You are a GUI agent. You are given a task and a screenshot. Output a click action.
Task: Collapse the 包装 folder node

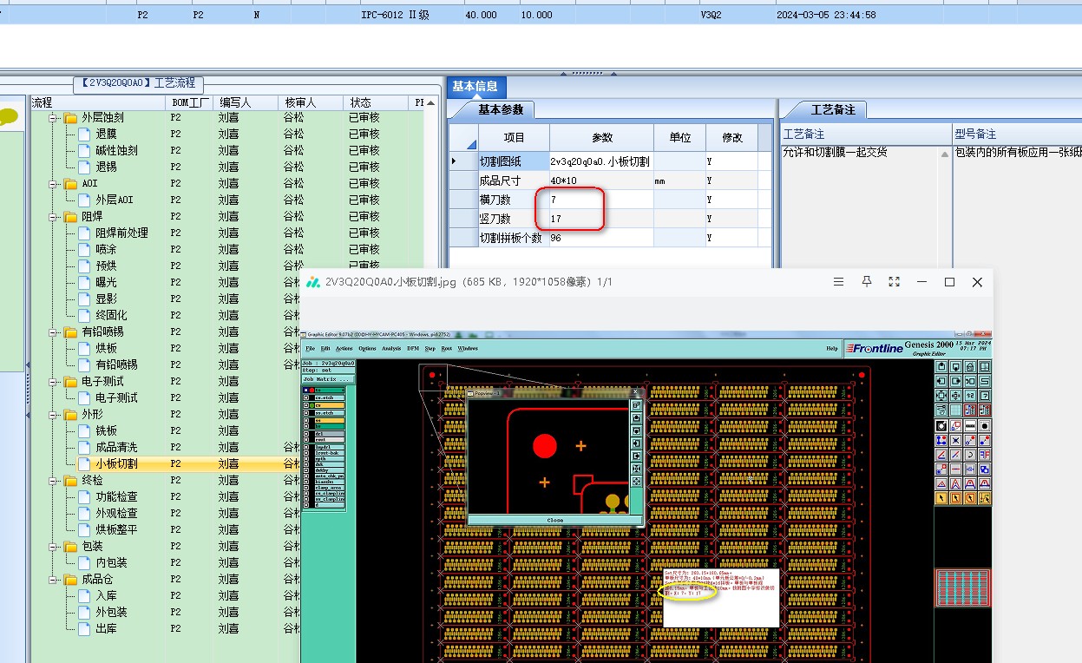tap(53, 547)
